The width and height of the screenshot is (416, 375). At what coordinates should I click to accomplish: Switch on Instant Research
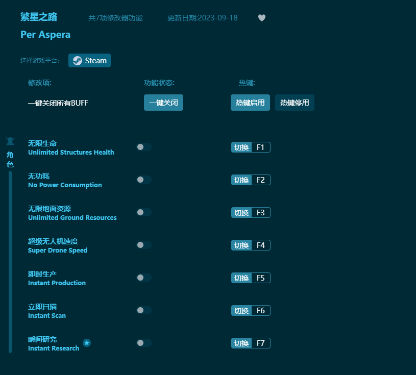[143, 343]
